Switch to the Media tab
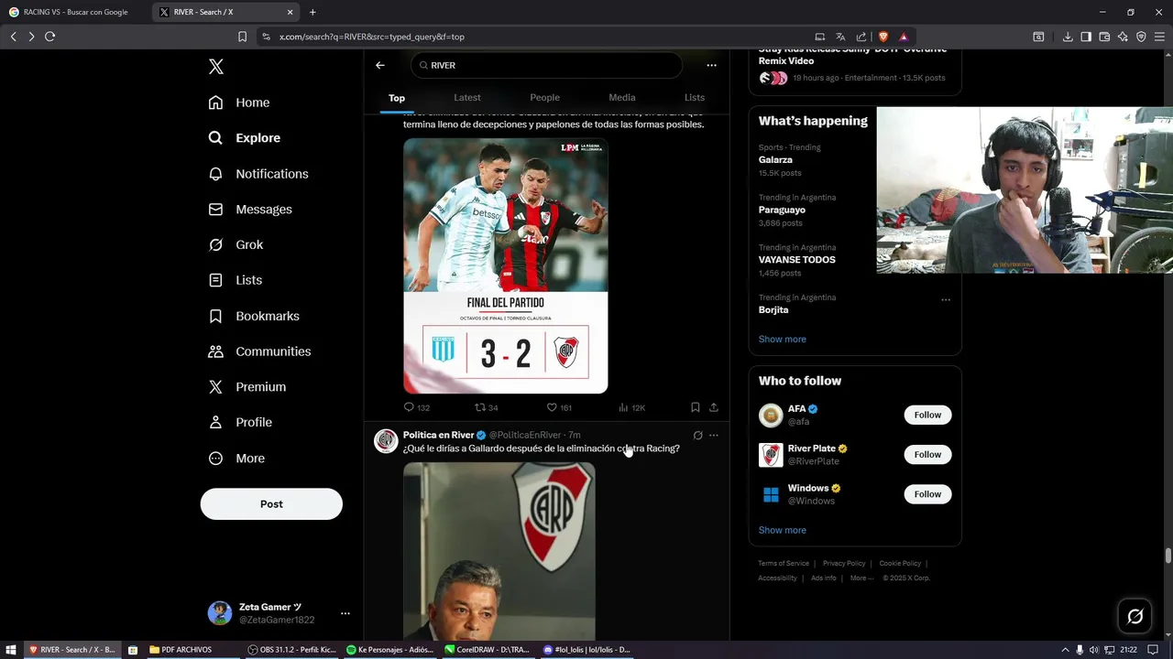This screenshot has height=659, width=1173. click(x=622, y=98)
